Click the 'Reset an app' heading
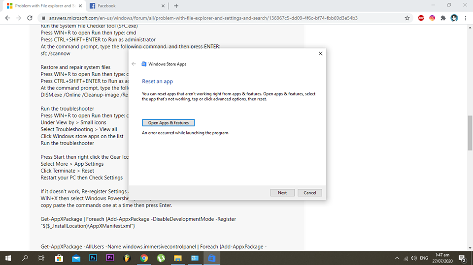This screenshot has height=265, width=473. tap(157, 81)
